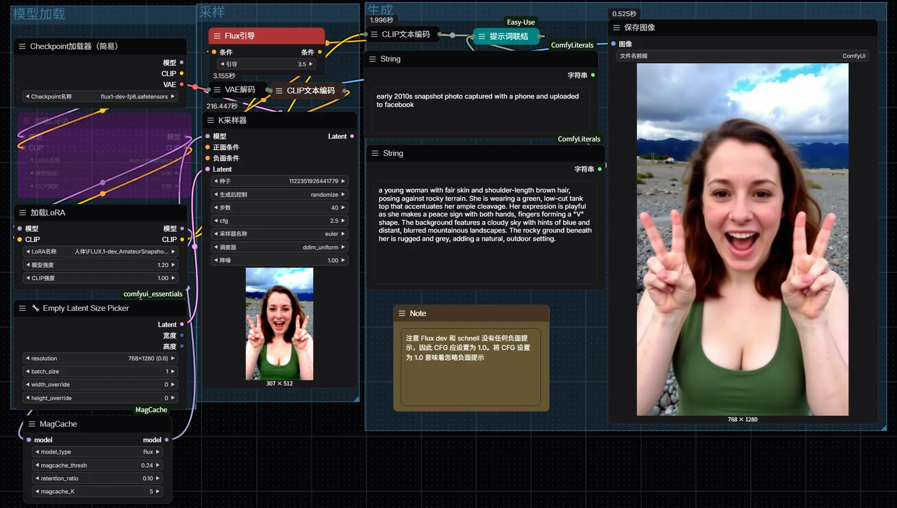This screenshot has height=508, width=897.
Task: Decrease the cfg value with left arrow
Action: tap(216, 221)
